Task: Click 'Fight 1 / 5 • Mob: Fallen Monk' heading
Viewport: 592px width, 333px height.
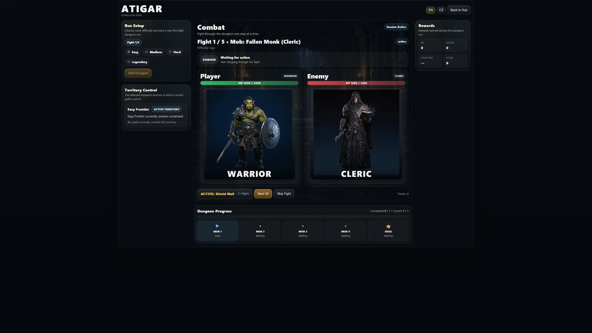Action: [x=249, y=42]
